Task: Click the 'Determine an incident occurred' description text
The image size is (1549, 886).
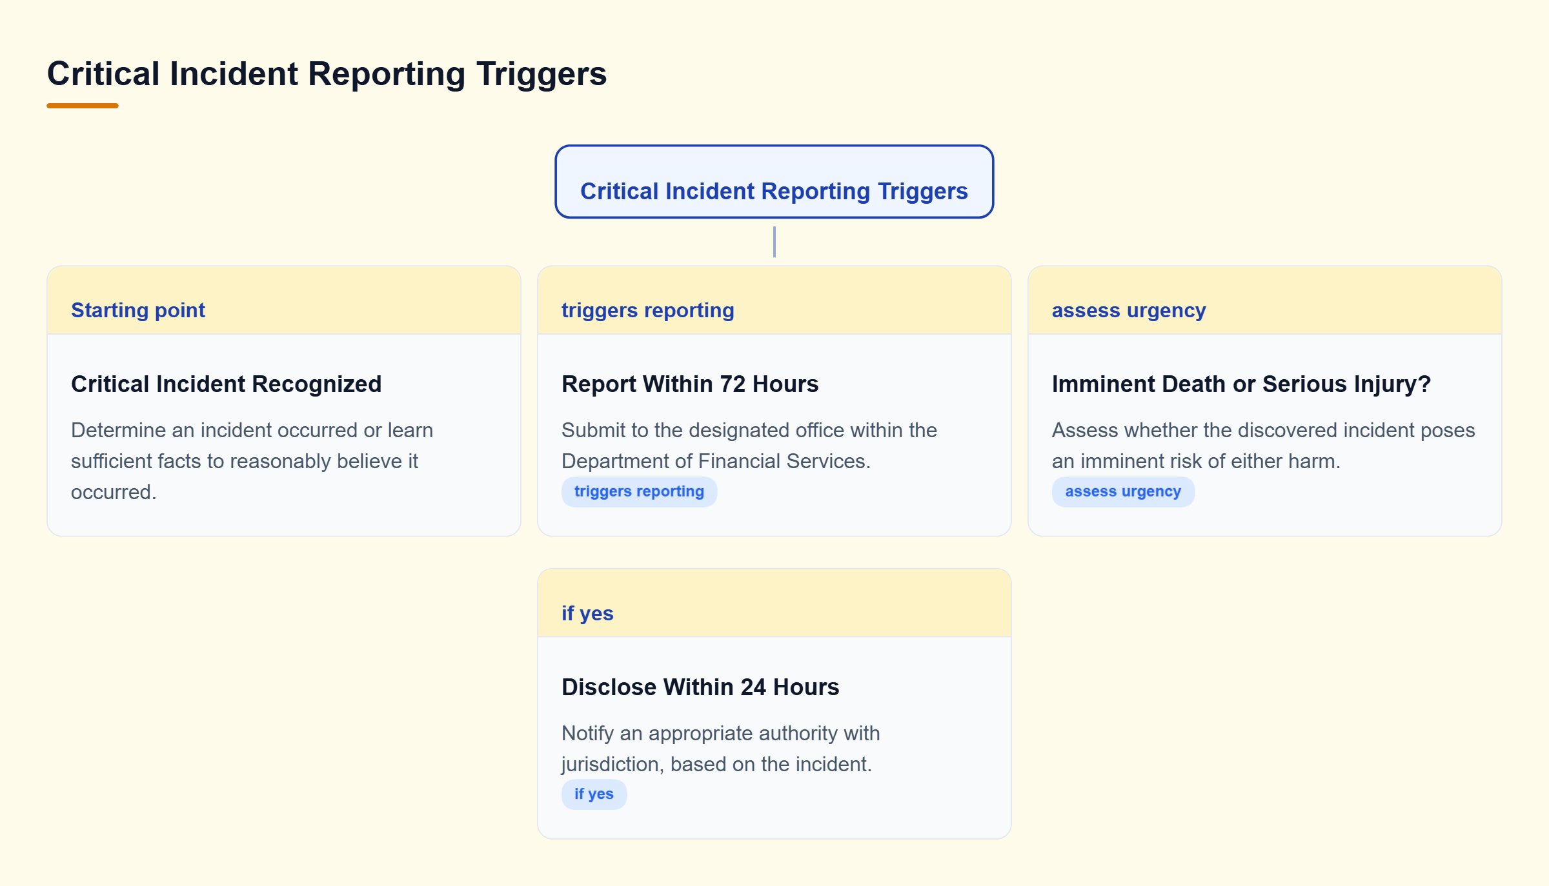Action: (x=252, y=461)
